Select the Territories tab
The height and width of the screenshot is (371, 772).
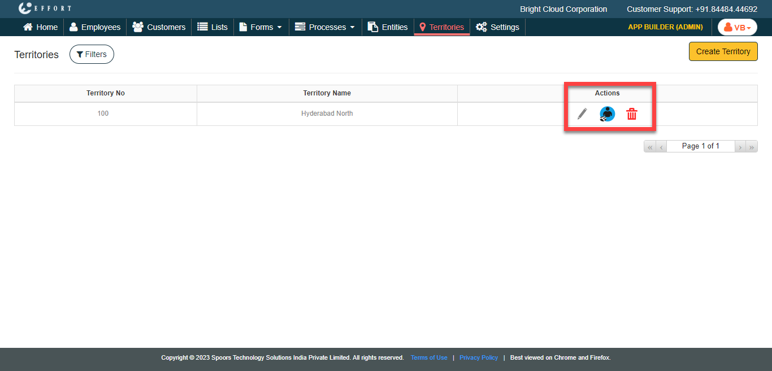pyautogui.click(x=441, y=27)
